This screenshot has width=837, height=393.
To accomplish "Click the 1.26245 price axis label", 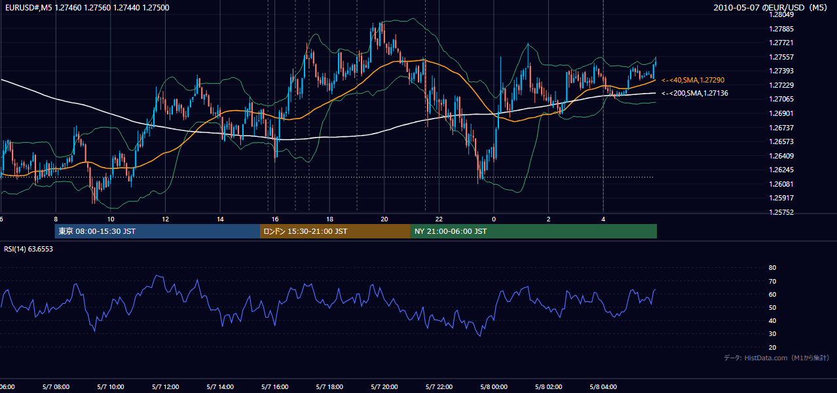I will tap(781, 170).
